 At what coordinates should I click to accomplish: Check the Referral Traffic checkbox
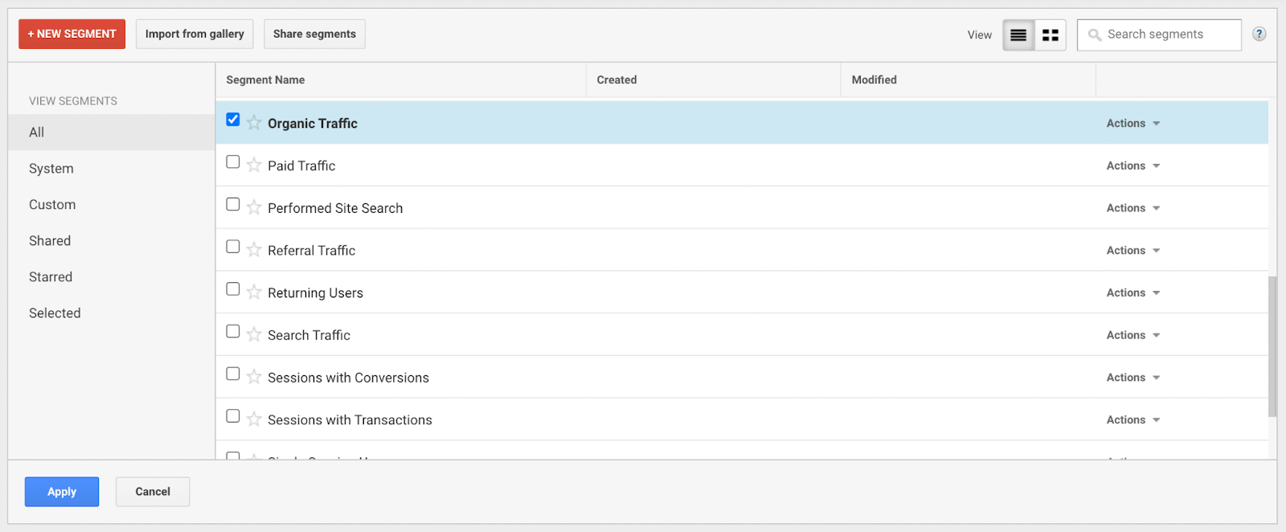[233, 247]
